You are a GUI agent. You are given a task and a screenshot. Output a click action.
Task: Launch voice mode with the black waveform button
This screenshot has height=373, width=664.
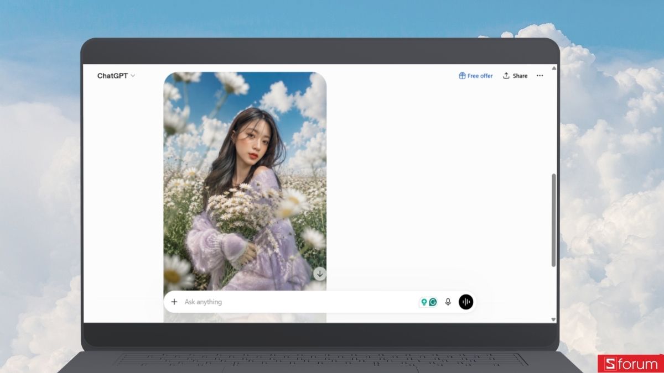(466, 302)
